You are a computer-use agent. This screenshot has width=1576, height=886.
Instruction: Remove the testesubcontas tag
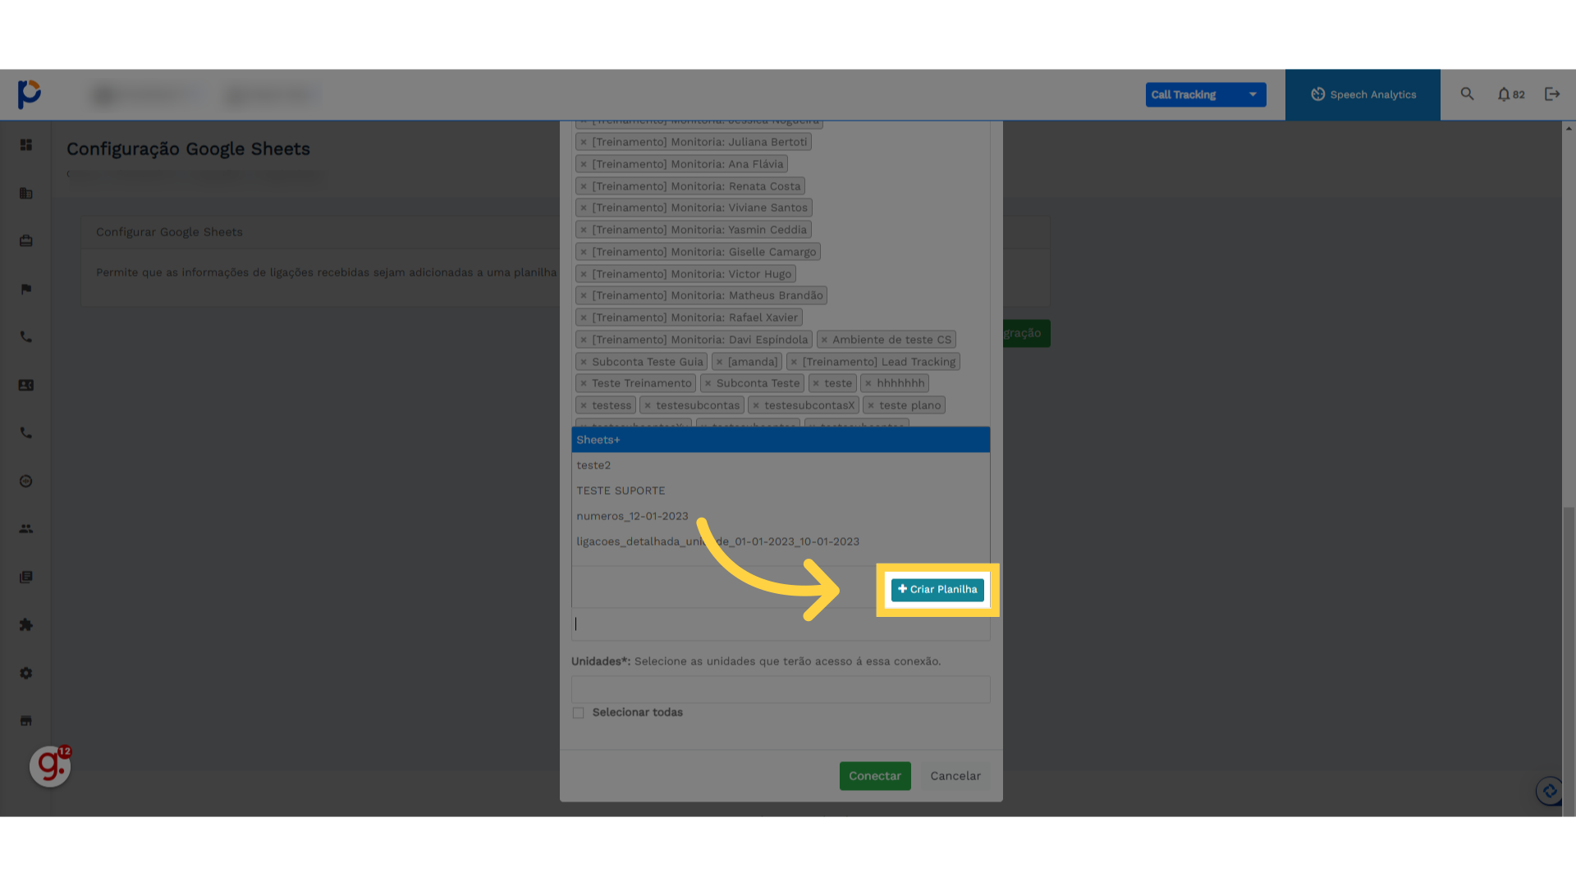point(648,405)
